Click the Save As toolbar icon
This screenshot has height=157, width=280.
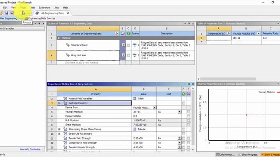pos(12,13)
